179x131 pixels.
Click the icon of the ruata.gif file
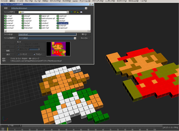(5, 19)
